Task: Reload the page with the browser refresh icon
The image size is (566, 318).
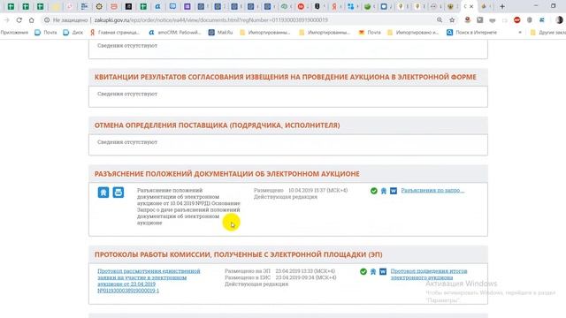Action: [19, 20]
